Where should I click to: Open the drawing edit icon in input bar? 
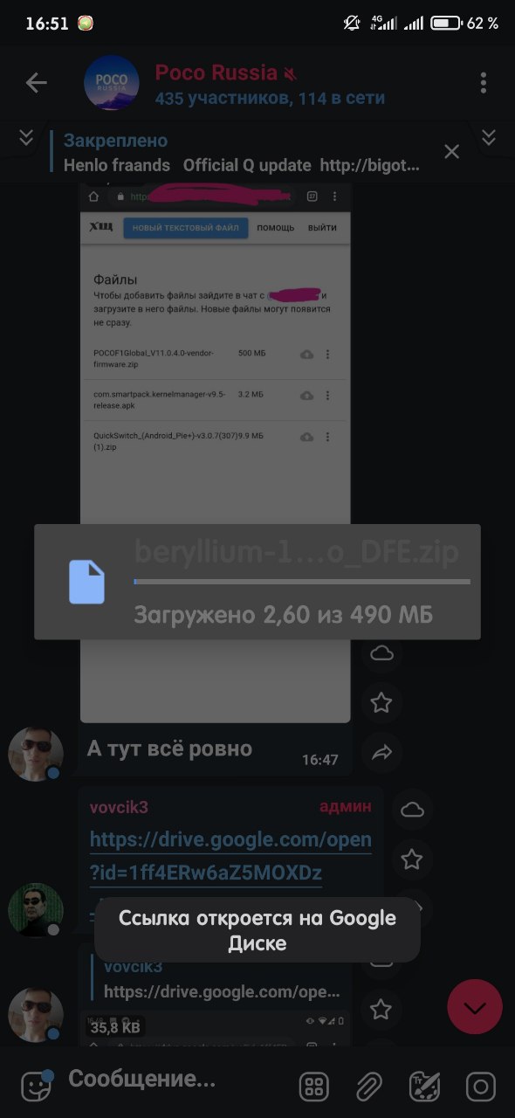[425, 1087]
